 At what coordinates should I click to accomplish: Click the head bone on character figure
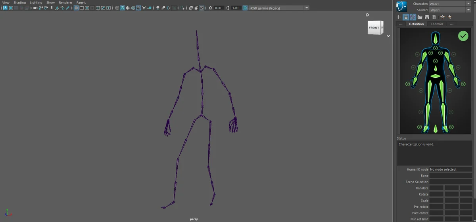point(436,39)
